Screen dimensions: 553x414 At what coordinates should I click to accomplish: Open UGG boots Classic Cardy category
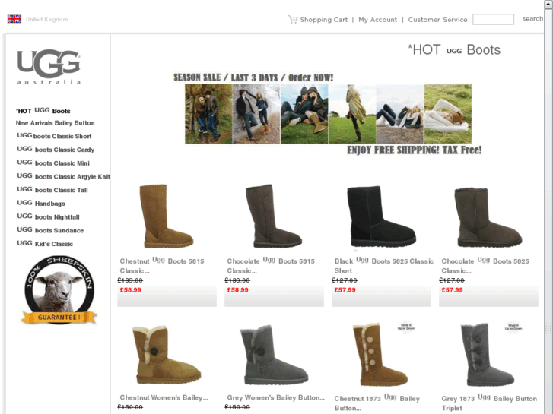click(x=56, y=150)
